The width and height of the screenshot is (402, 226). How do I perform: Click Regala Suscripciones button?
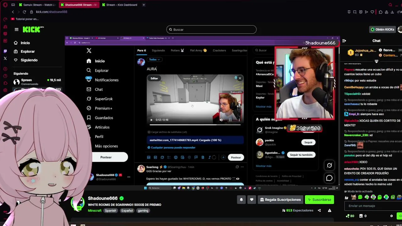pyautogui.click(x=280, y=200)
